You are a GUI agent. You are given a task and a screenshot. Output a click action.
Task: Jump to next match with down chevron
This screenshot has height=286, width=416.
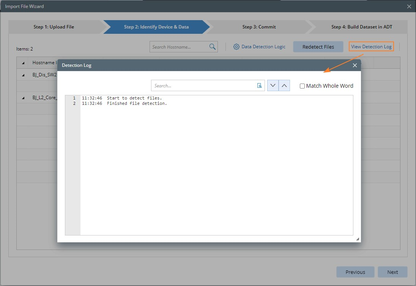[273, 85]
